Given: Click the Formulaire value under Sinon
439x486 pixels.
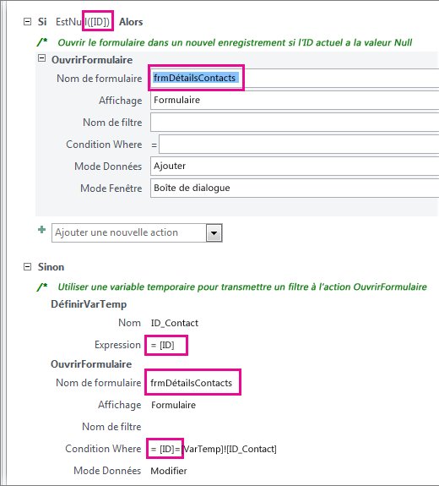Looking at the screenshot, I should point(173,405).
